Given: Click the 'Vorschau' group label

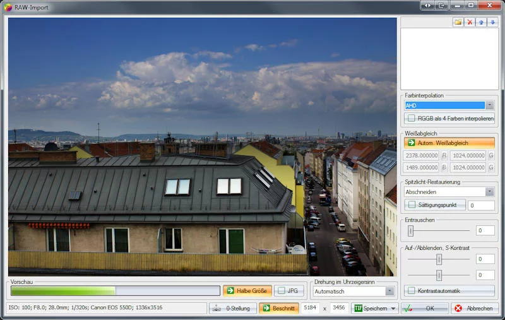Looking at the screenshot, I should point(21,282).
